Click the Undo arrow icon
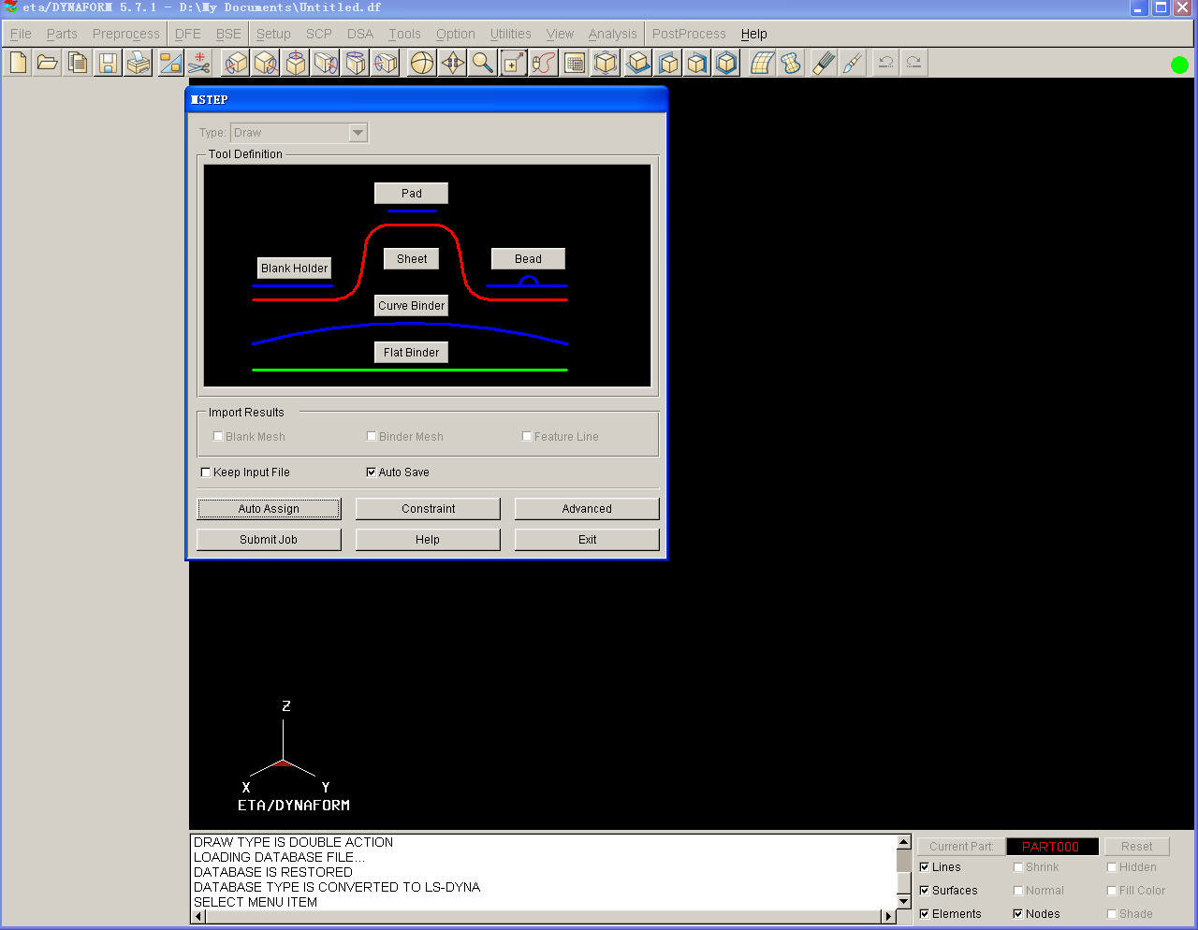The image size is (1198, 930). [x=885, y=63]
